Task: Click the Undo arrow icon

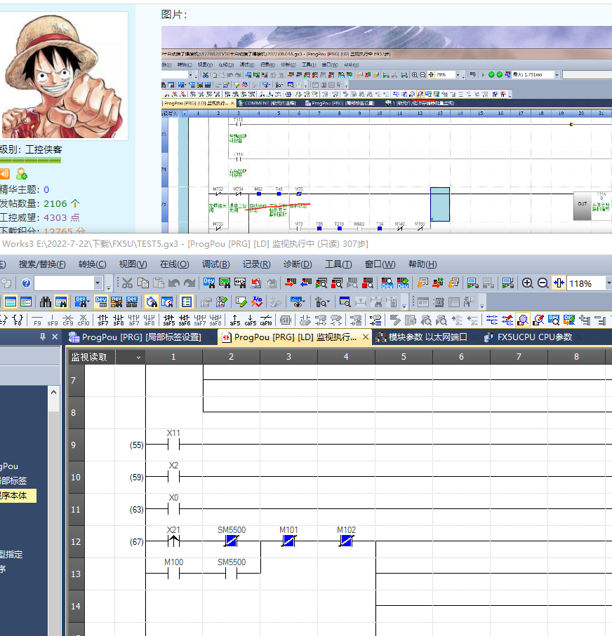Action: click(173, 283)
